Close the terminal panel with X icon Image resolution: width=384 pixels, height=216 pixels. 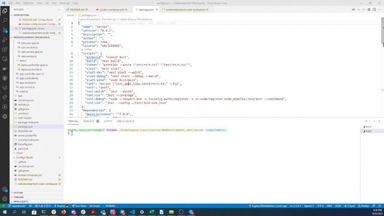pyautogui.click(x=379, y=121)
